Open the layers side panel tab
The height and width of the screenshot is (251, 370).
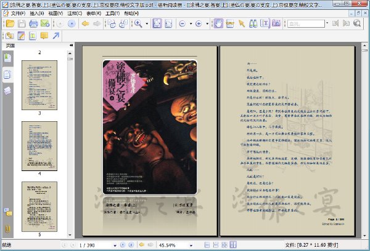click(x=8, y=90)
